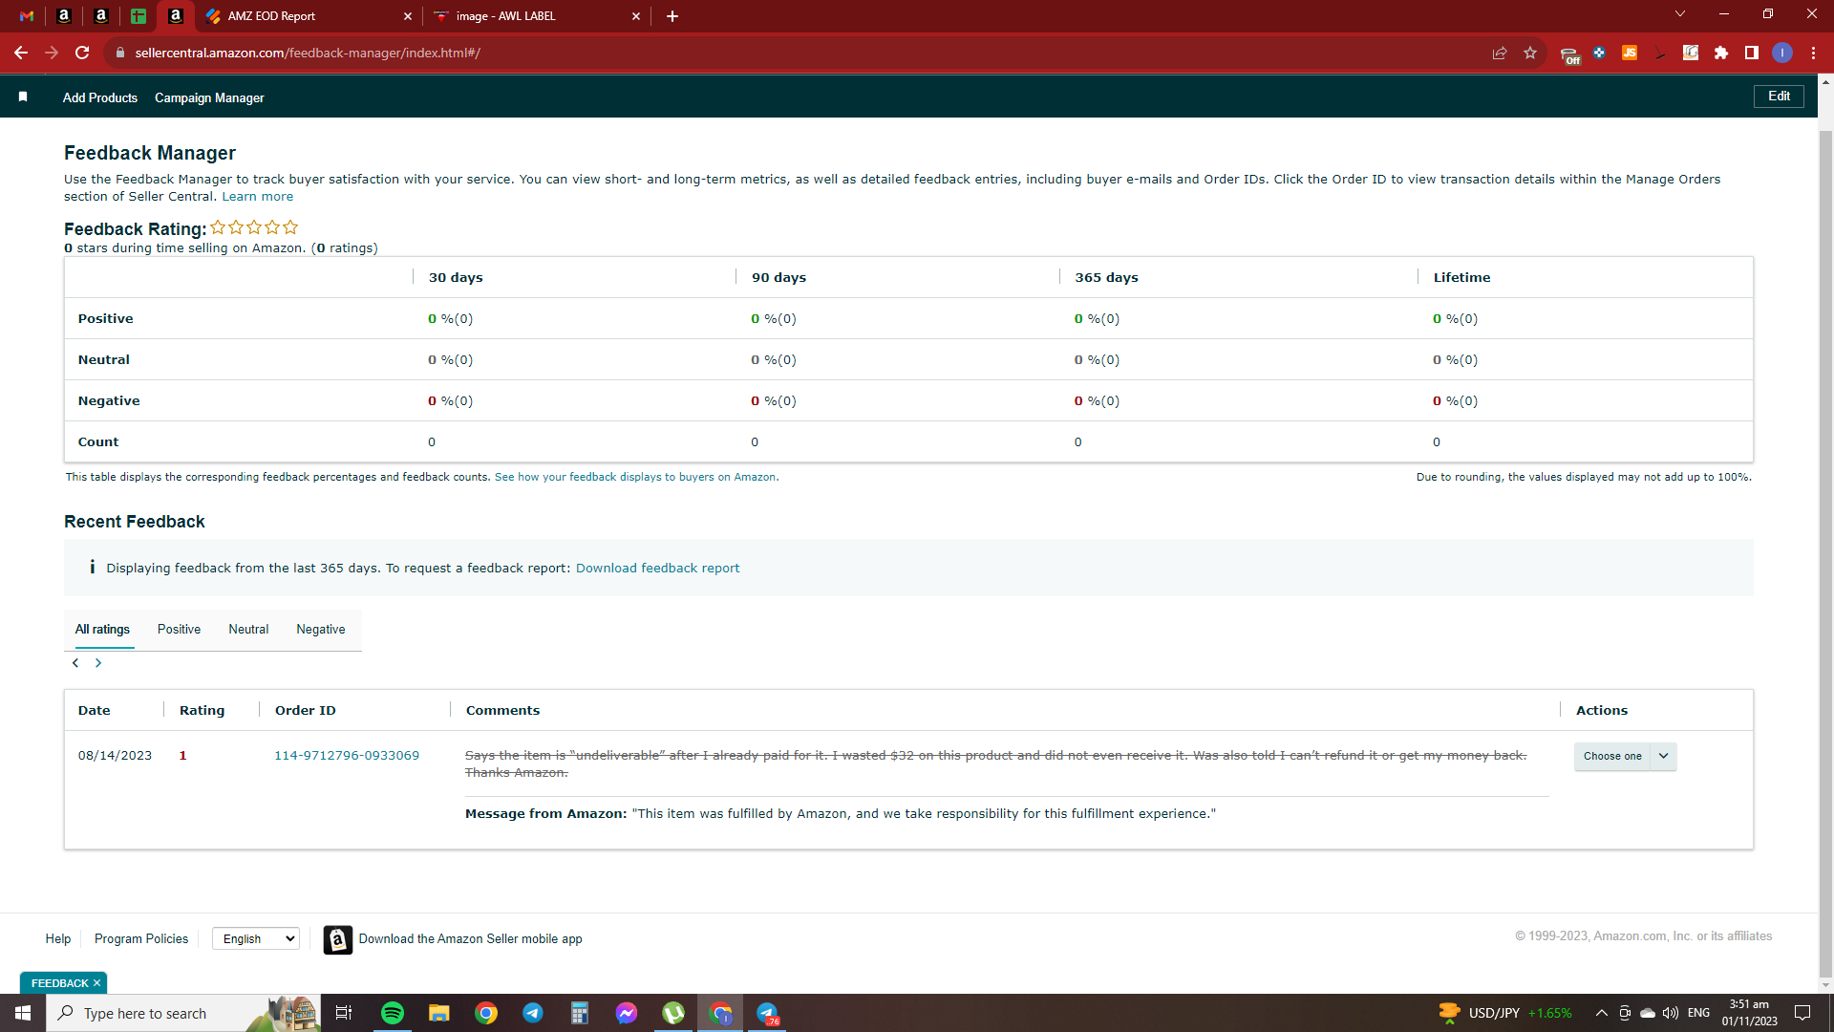Screen dimensions: 1834x1032
Task: Go back to the previous page
Action: point(21,53)
